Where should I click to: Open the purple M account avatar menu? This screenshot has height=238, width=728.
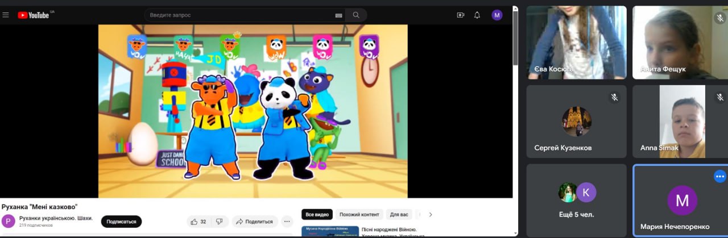coord(497,15)
